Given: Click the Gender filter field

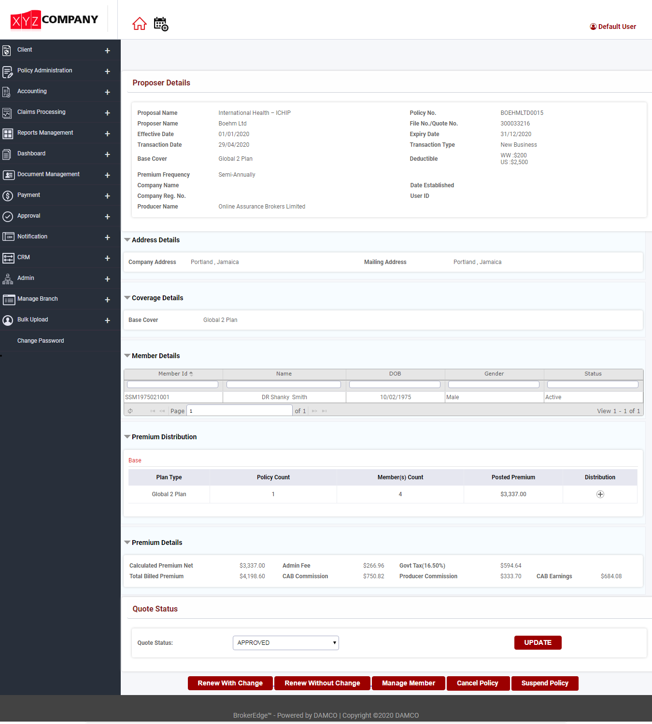Looking at the screenshot, I should coord(494,385).
